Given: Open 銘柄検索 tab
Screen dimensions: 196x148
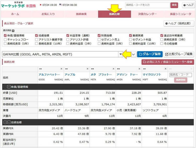Looking at the screenshot, I should tap(81, 14).
